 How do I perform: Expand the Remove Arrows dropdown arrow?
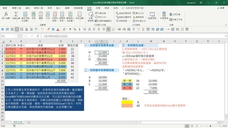tap(129, 21)
